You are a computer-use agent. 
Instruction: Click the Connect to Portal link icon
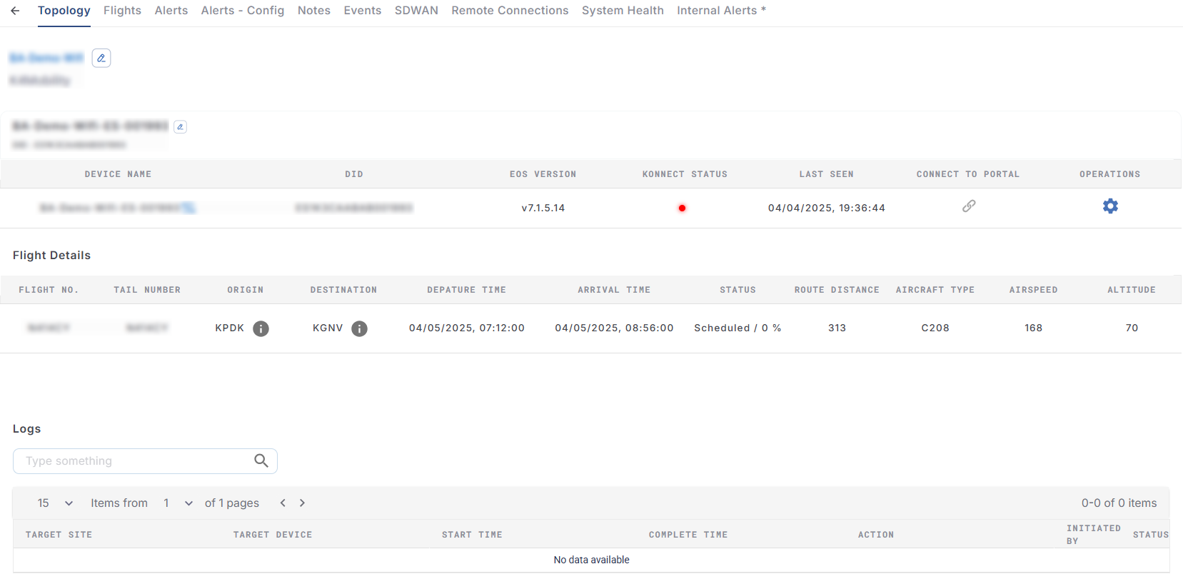coord(968,206)
